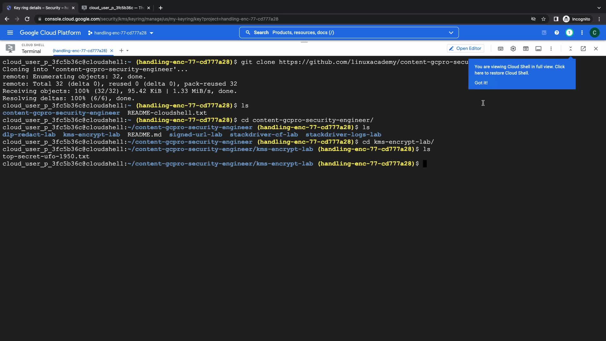Viewport: 606px width, 341px height.
Task: Add a new Cloud Shell terminal tab
Action: (121, 51)
